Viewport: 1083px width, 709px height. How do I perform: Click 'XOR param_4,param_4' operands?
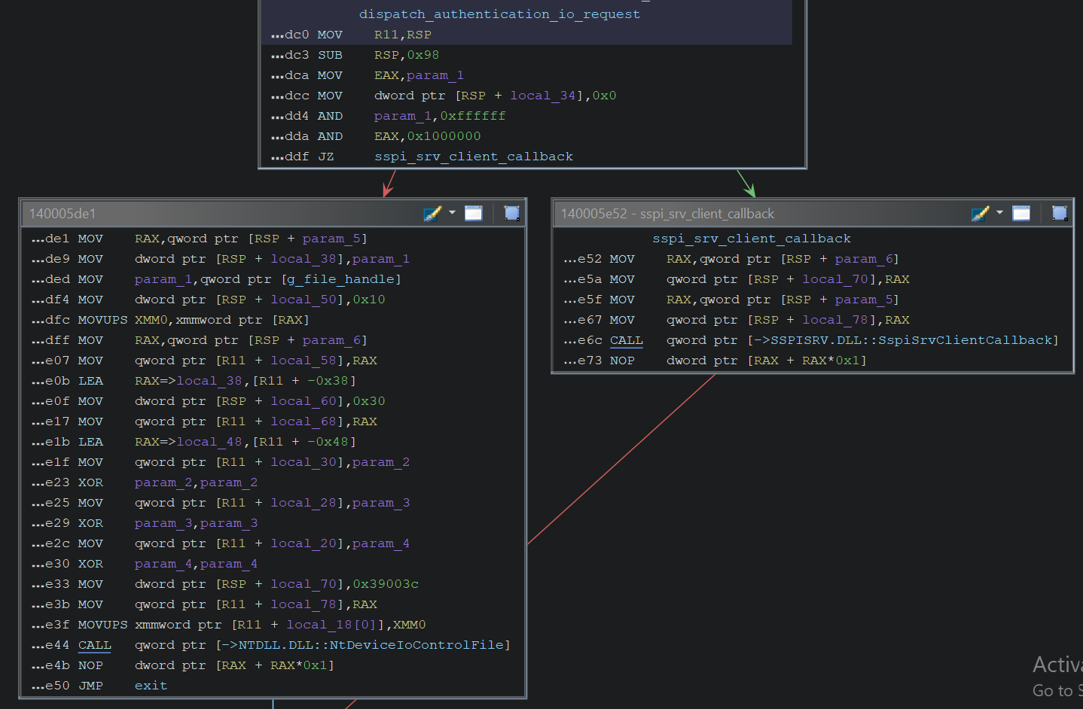[x=196, y=564]
